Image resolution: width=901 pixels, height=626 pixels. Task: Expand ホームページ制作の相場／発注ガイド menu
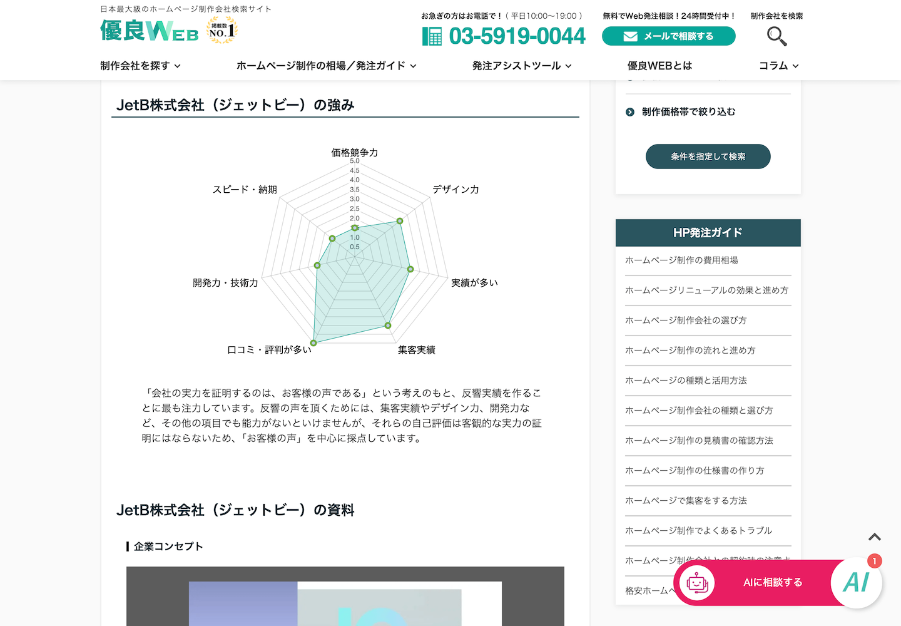(x=327, y=66)
